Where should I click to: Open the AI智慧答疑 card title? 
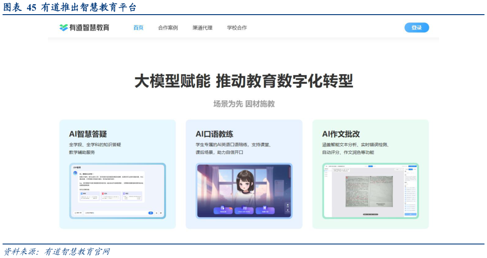88,134
